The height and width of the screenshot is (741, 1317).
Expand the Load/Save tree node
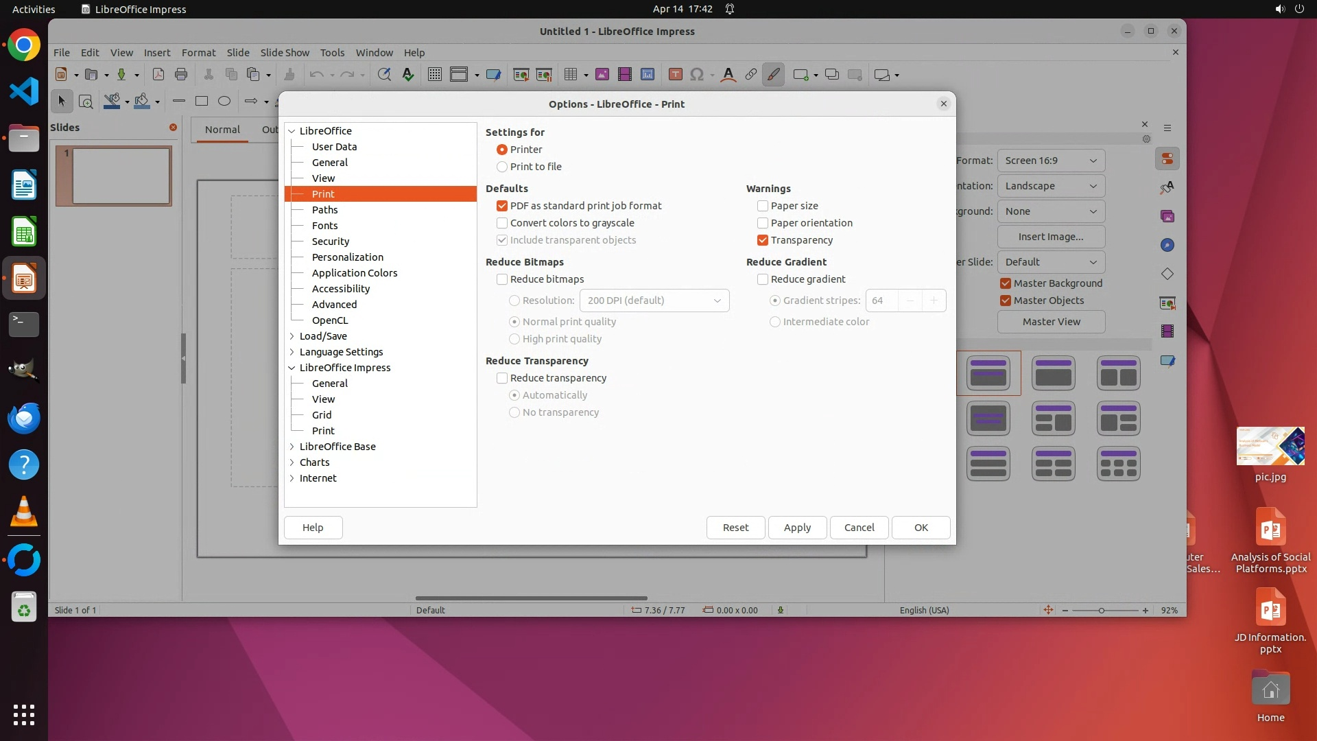[x=292, y=336]
